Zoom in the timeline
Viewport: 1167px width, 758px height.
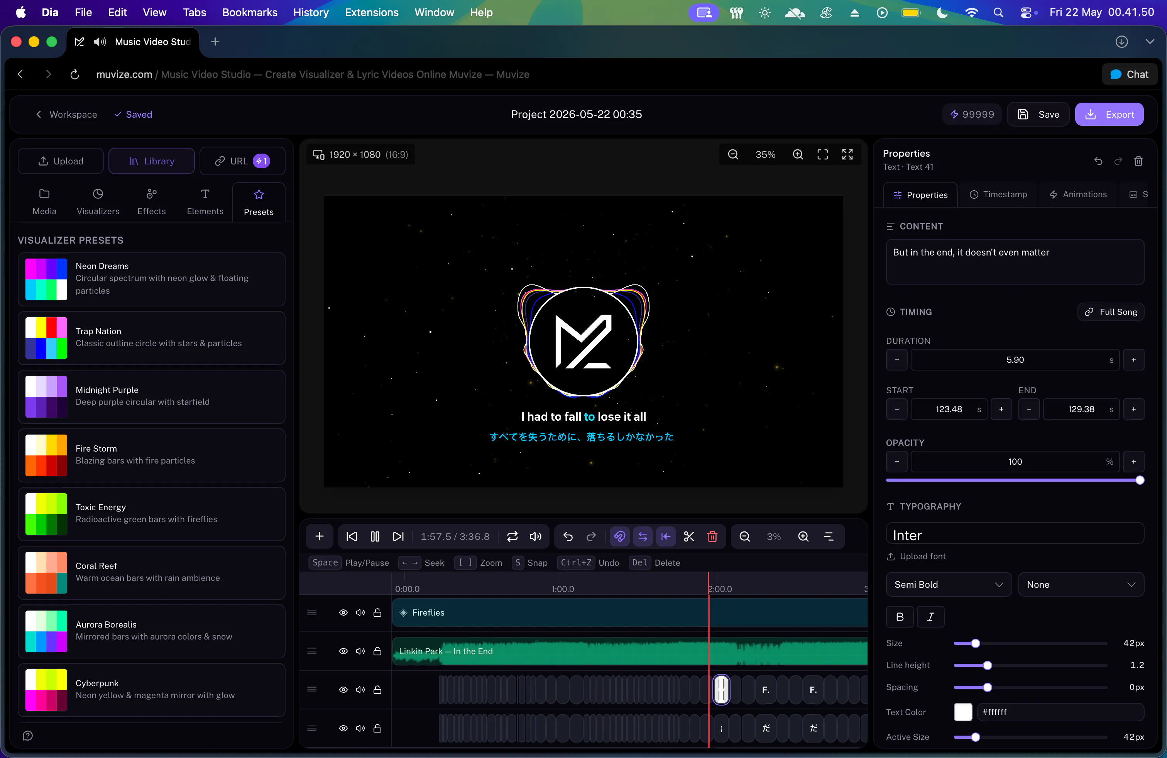803,536
